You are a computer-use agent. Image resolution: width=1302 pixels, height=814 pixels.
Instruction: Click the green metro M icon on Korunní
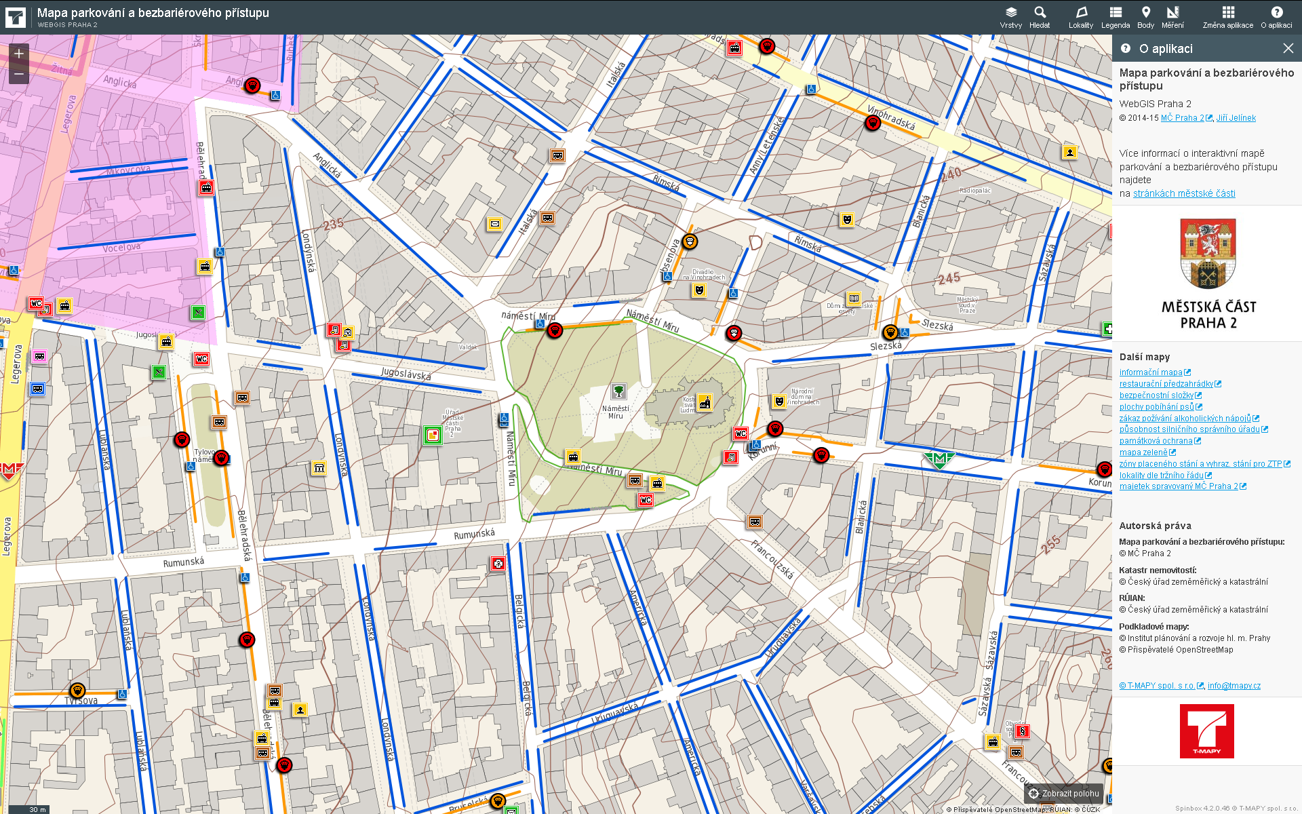click(939, 460)
